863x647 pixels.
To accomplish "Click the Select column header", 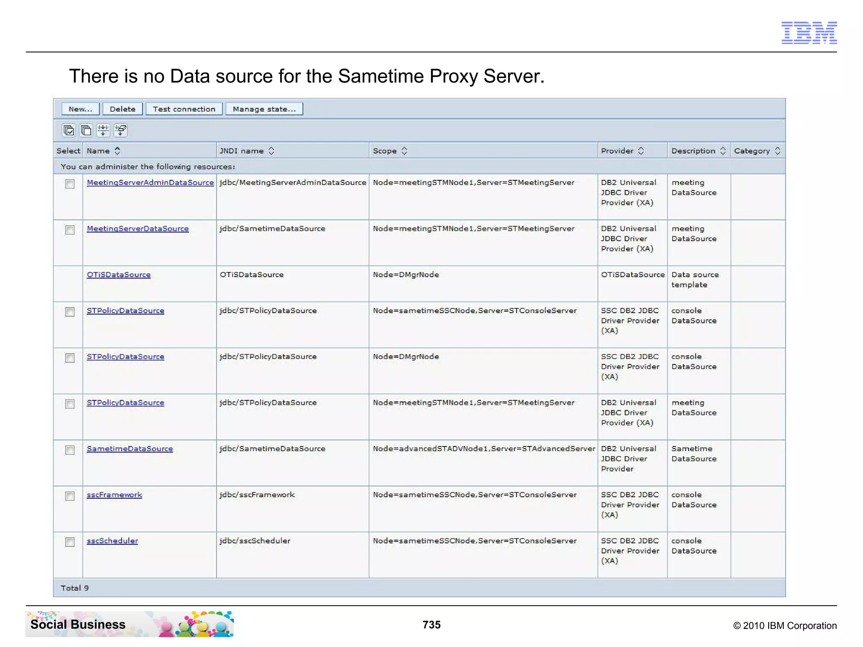I will point(68,151).
